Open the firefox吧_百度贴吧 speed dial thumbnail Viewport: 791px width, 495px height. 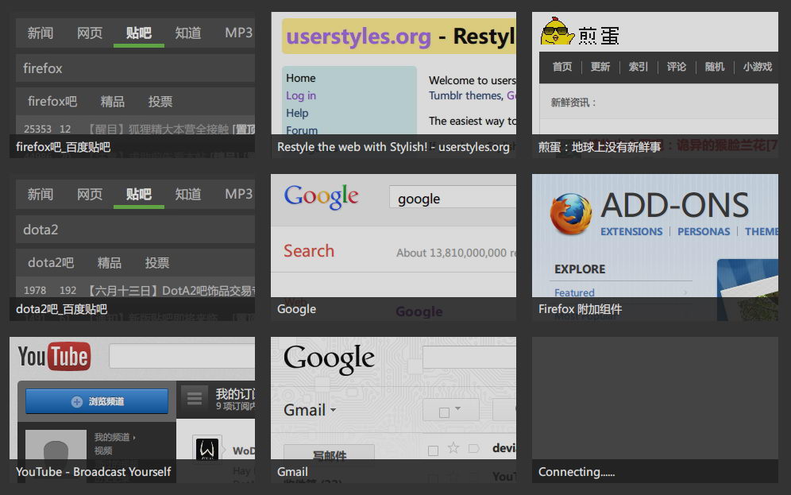pos(132,85)
